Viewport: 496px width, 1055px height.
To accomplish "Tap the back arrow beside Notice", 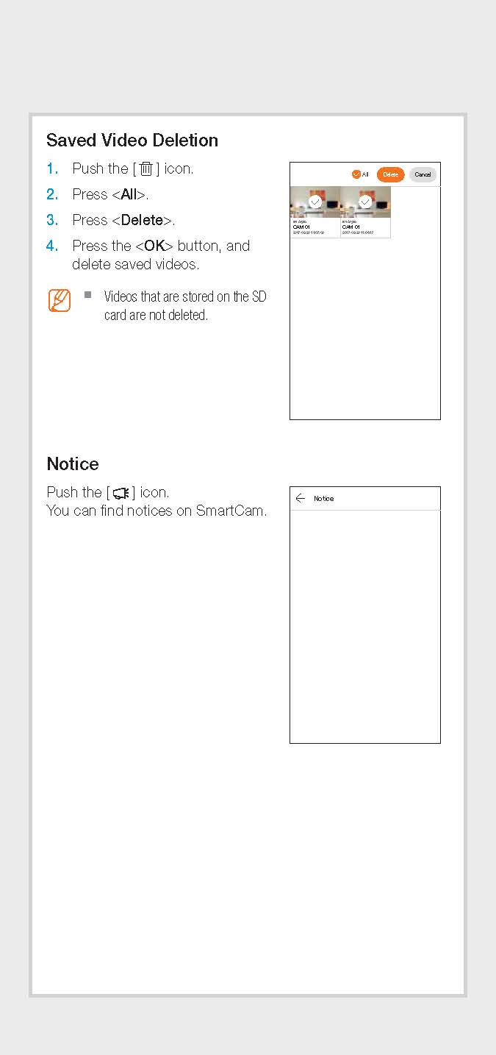I will pos(300,498).
